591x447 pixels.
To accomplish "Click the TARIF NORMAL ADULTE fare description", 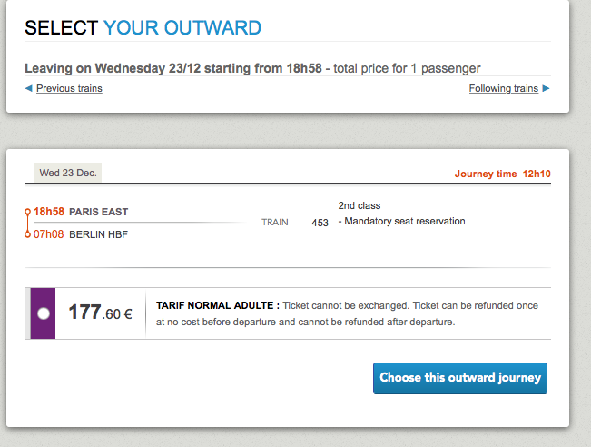I will point(347,313).
